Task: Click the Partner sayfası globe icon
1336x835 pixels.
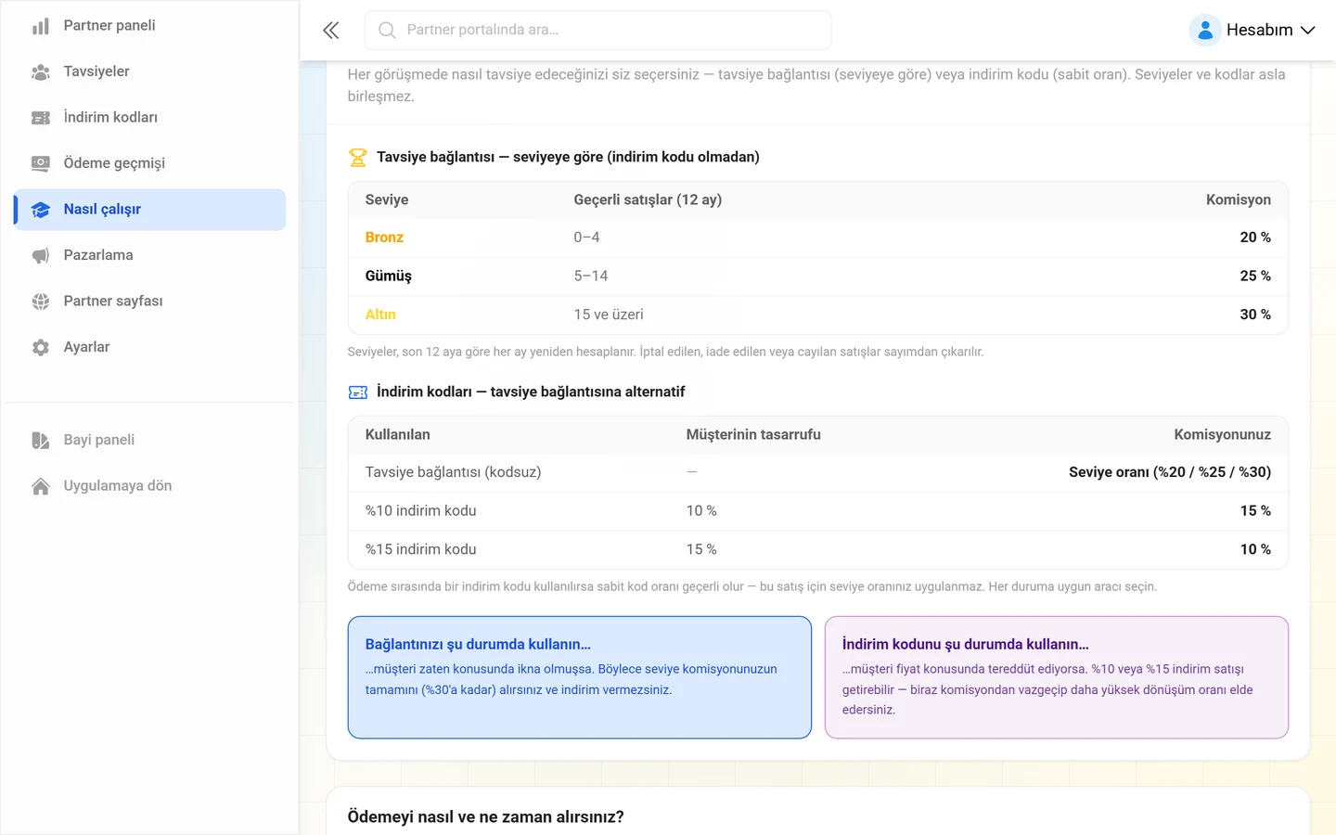Action: click(x=41, y=302)
